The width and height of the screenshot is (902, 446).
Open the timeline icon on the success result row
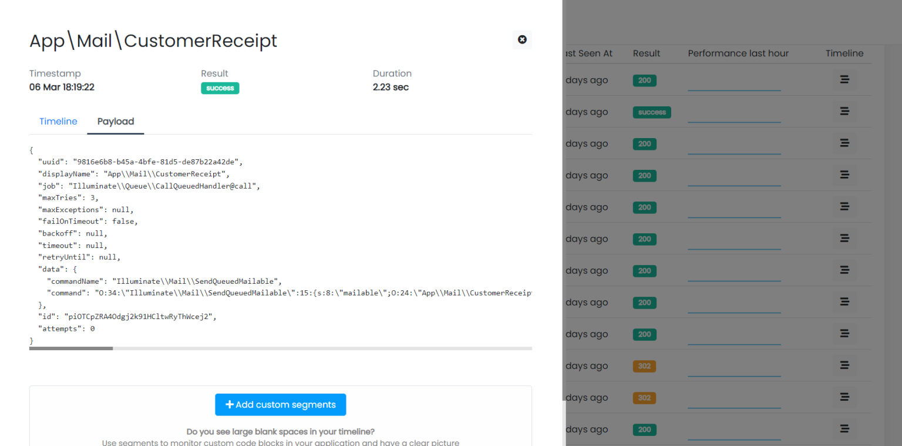[x=844, y=110]
